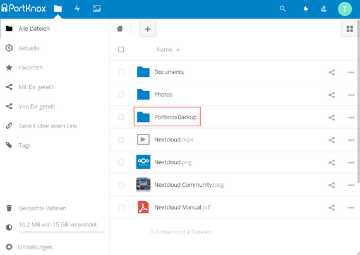Viewport: 360px width, 255px height.
Task: Click the PortknoxBackup folder icon
Action: 143,117
